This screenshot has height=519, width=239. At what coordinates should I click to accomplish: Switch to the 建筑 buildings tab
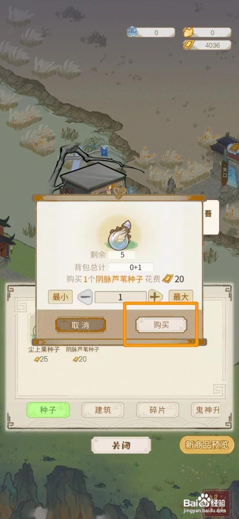[103, 410]
